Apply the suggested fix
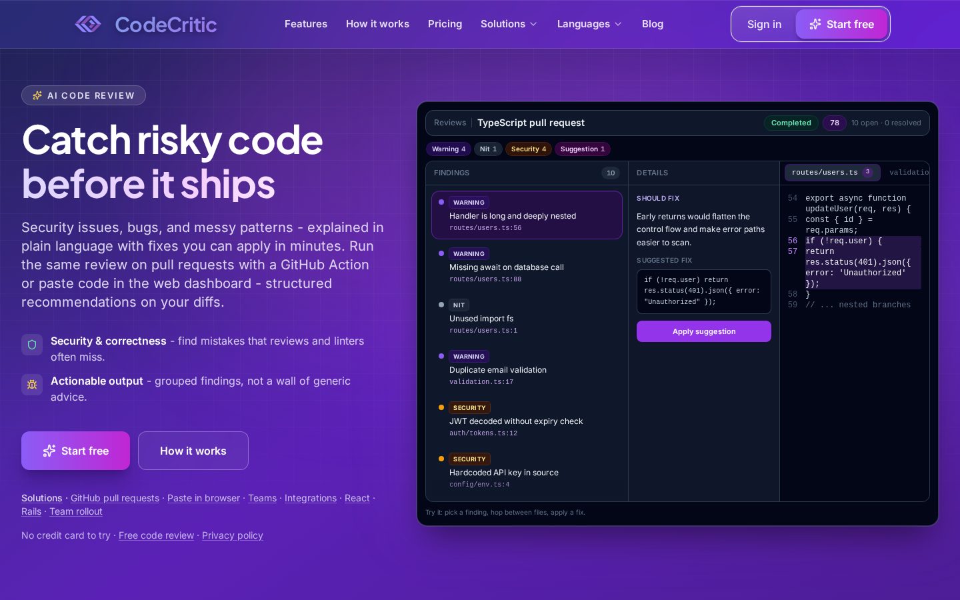 pyautogui.click(x=704, y=331)
